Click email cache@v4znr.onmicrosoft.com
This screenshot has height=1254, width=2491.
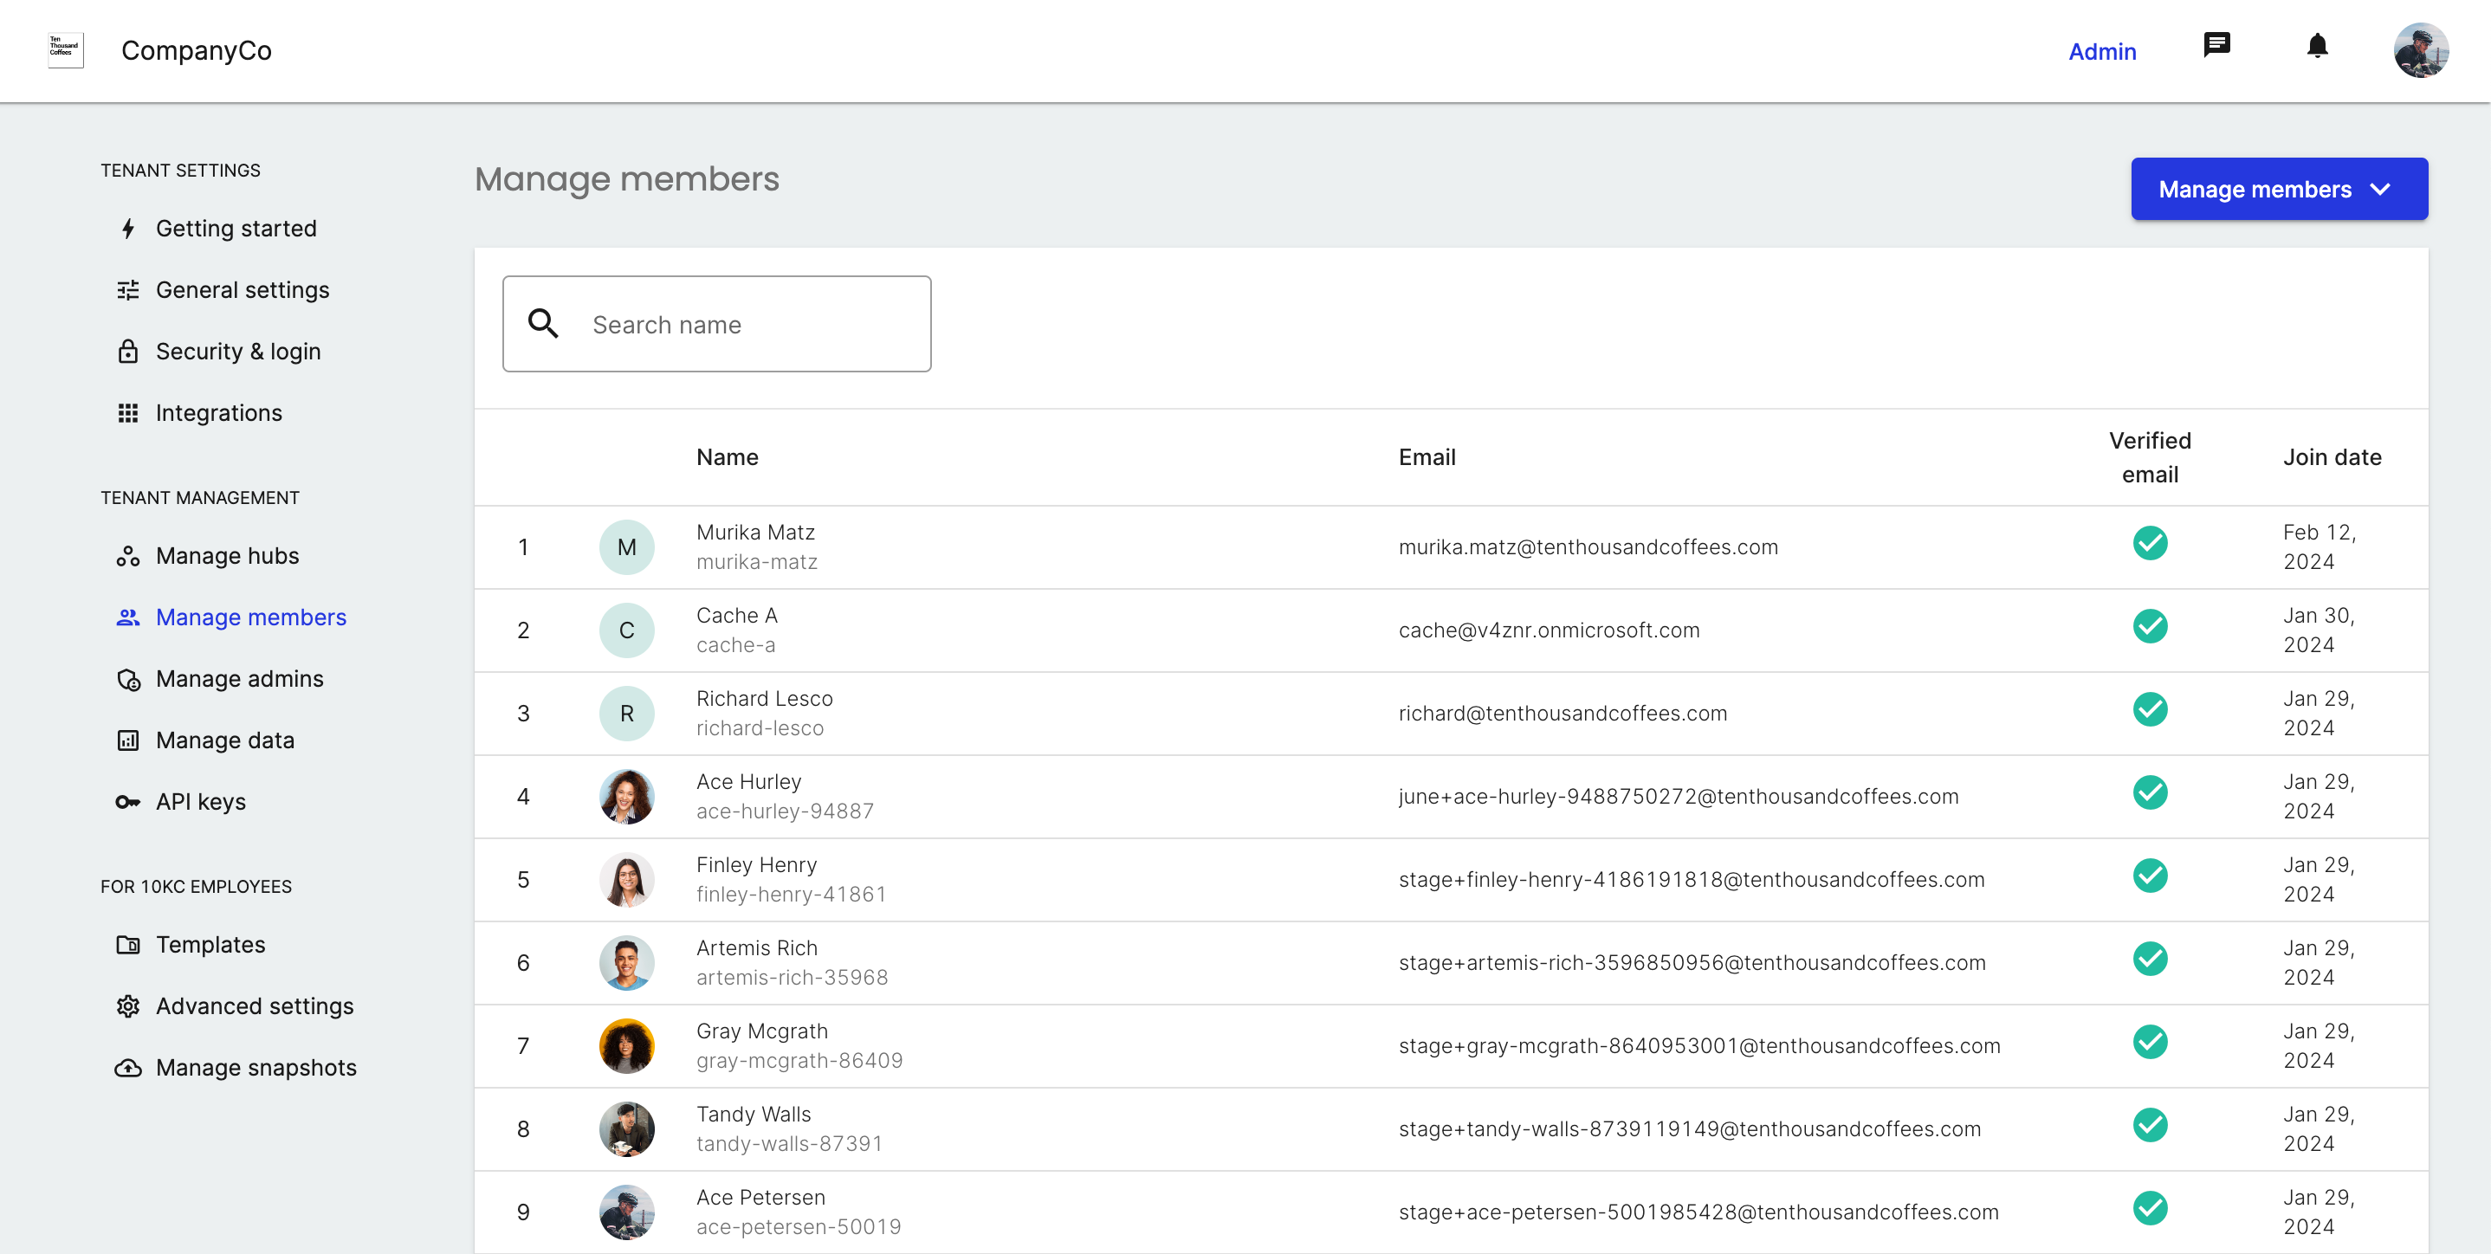(x=1548, y=630)
